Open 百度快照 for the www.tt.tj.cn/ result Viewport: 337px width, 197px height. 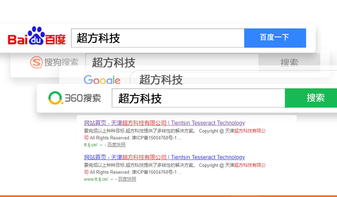[127, 179]
